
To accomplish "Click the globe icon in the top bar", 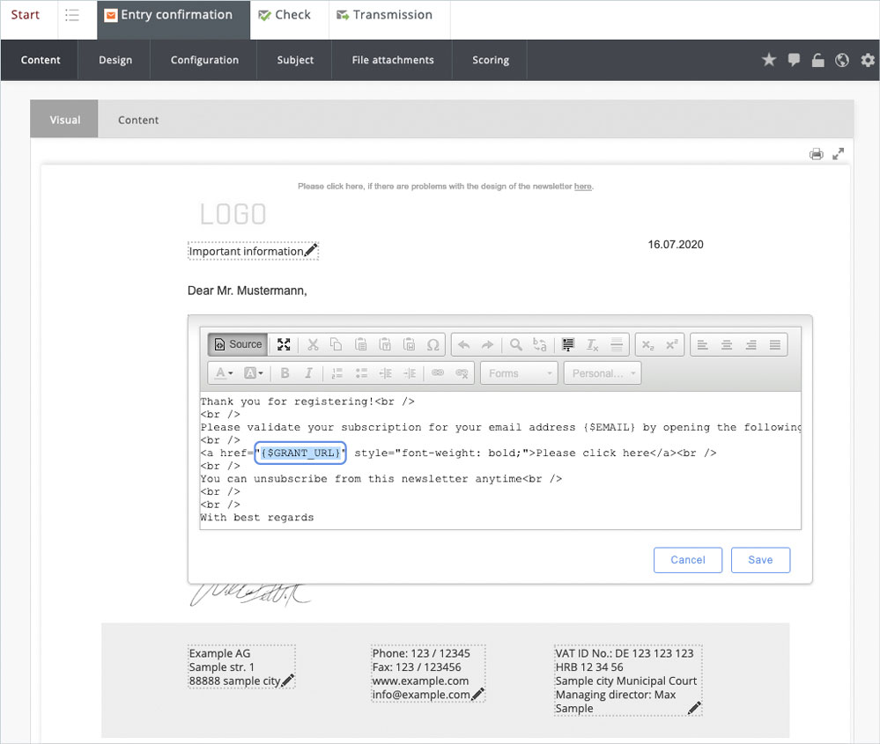I will pyautogui.click(x=842, y=60).
